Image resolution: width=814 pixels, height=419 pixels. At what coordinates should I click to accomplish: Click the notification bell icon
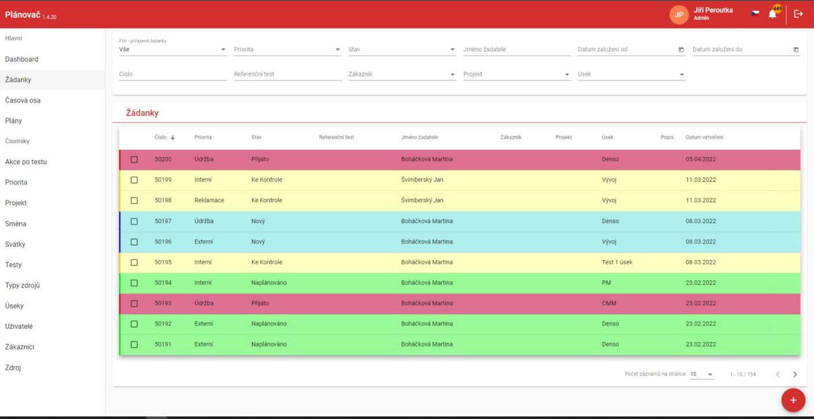tap(772, 14)
